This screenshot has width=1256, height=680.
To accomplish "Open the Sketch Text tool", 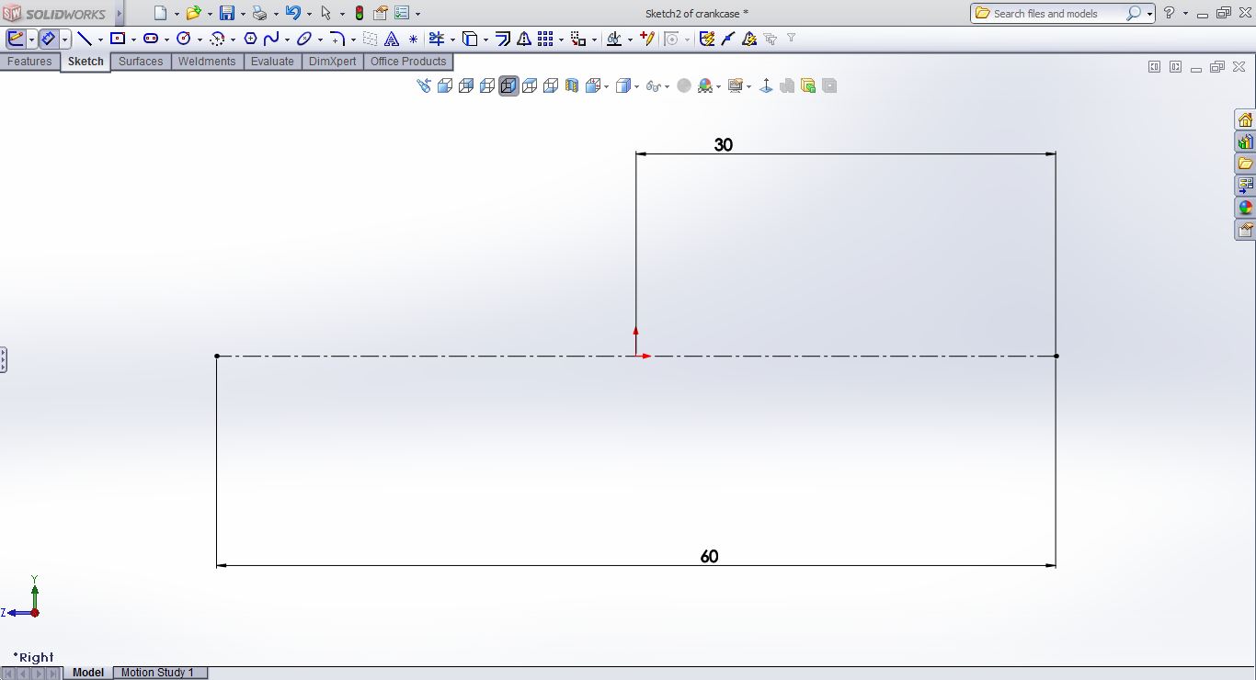I will tap(391, 38).
